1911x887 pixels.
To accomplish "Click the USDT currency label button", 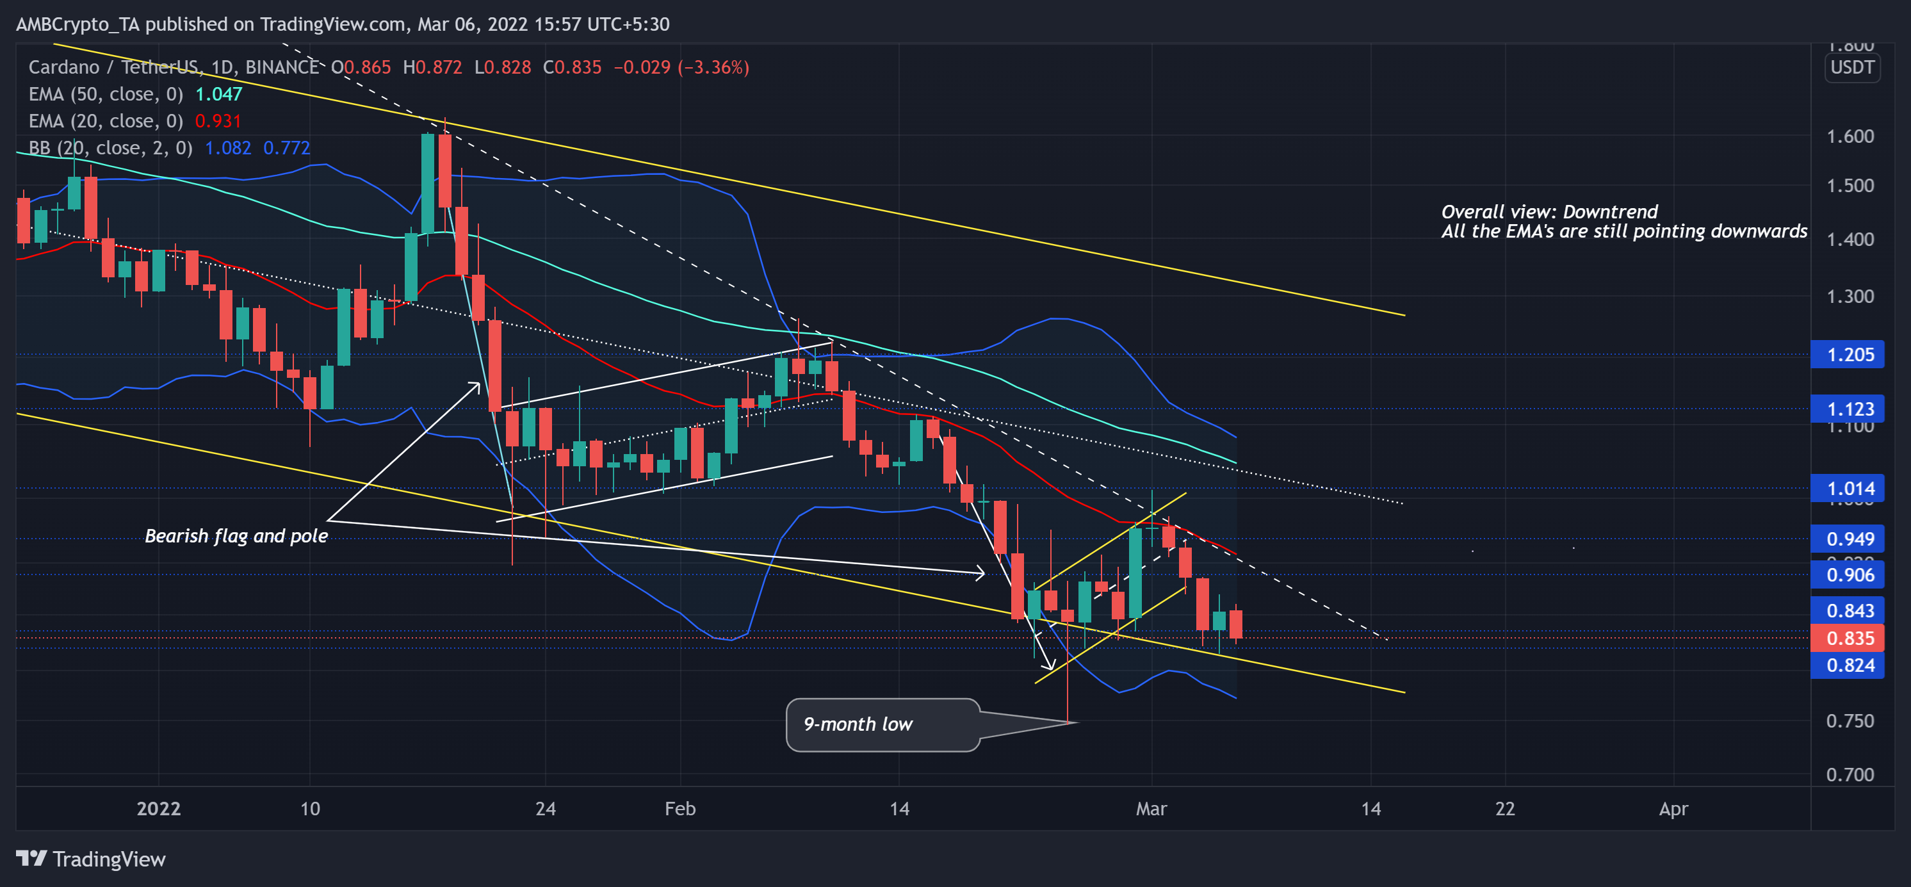I will click(1851, 67).
